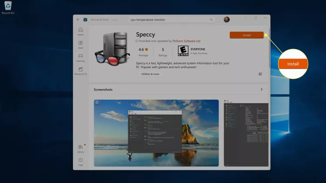
Task: Expand the Screenshots section chevron
Action: pyautogui.click(x=262, y=89)
